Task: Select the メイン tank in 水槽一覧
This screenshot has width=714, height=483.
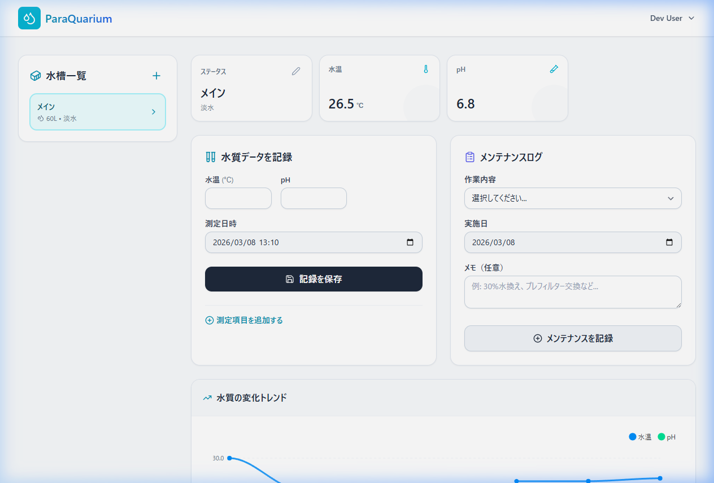Action: coord(90,111)
